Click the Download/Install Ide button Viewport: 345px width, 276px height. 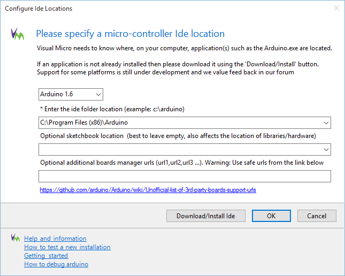(206, 216)
